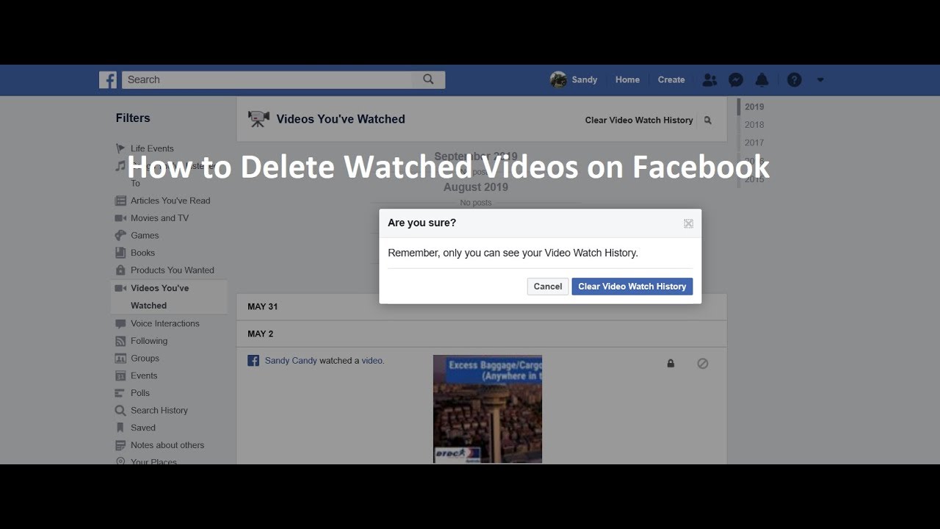Select Events filter
Image resolution: width=940 pixels, height=529 pixels.
(x=144, y=375)
